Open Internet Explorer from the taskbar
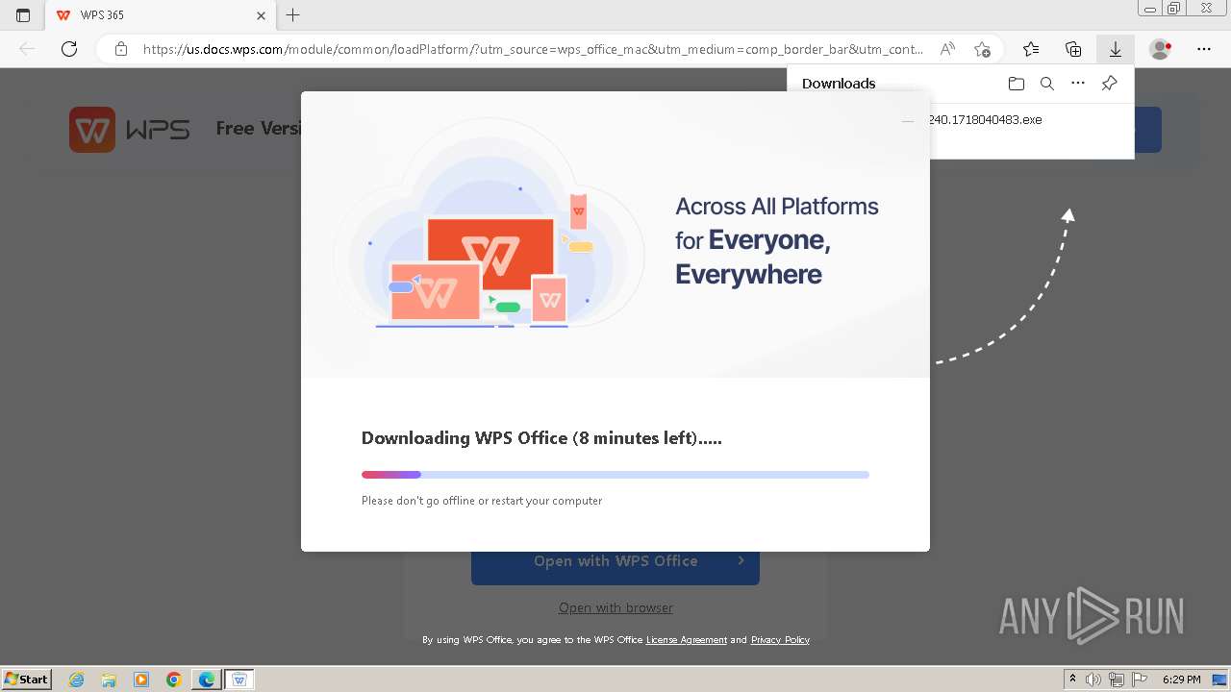This screenshot has height=692, width=1231. point(76,680)
